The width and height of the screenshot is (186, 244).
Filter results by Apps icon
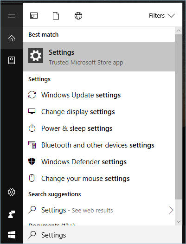tap(34, 16)
